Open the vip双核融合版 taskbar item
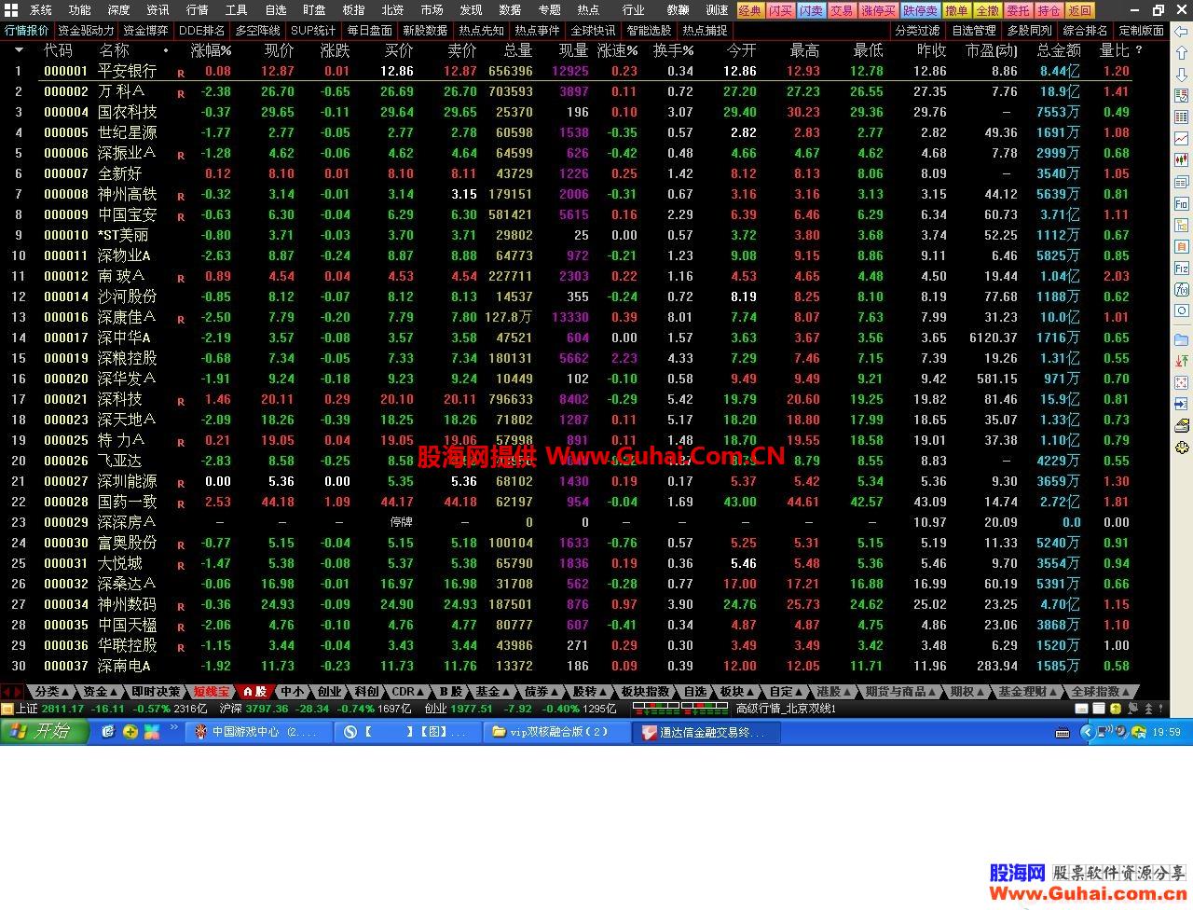 [557, 732]
